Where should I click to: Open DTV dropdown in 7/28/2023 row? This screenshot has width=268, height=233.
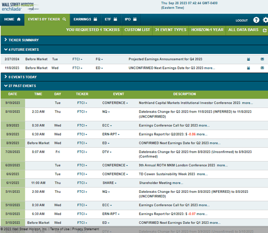[107, 152]
